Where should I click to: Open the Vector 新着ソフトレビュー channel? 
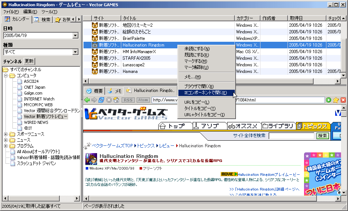[x=45, y=116]
